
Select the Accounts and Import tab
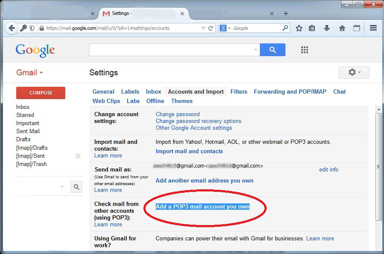[x=196, y=91]
